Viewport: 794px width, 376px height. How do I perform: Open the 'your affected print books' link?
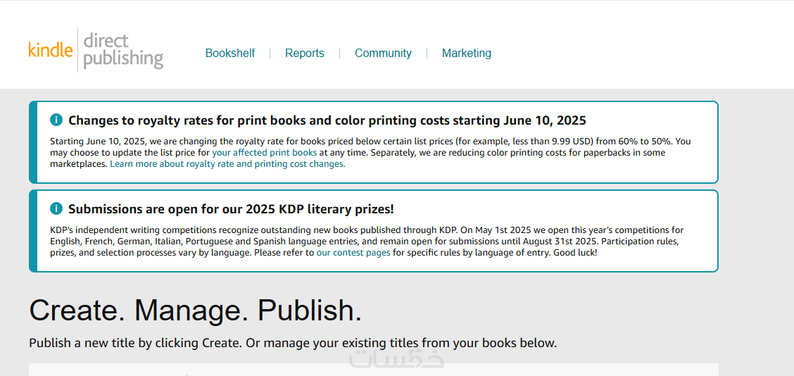[265, 153]
